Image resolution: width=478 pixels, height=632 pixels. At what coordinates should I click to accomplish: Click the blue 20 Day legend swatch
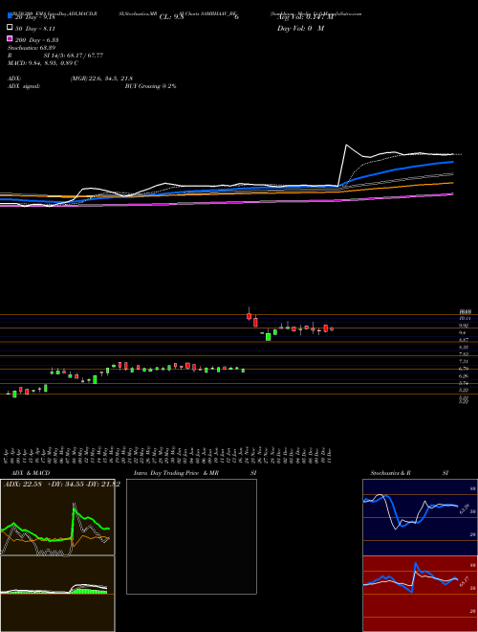pyautogui.click(x=10, y=16)
